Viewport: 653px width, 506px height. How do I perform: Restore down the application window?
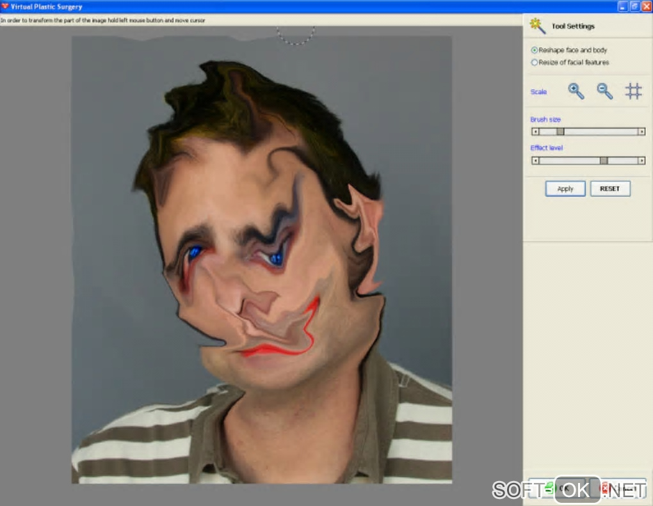tap(634, 6)
